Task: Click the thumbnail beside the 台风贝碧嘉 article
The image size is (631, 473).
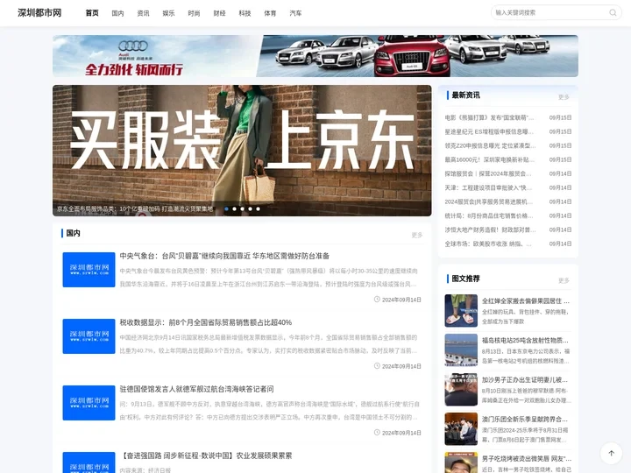Action: [89, 270]
